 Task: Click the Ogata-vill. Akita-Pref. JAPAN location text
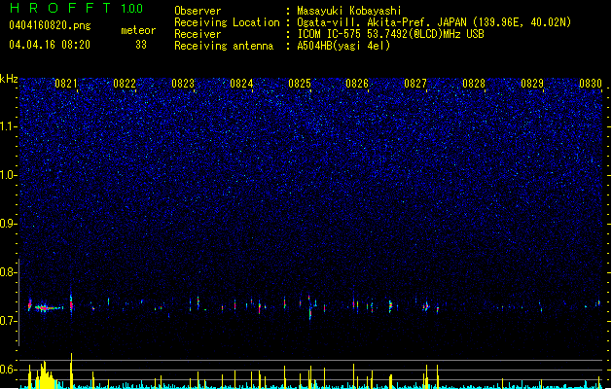point(434,22)
